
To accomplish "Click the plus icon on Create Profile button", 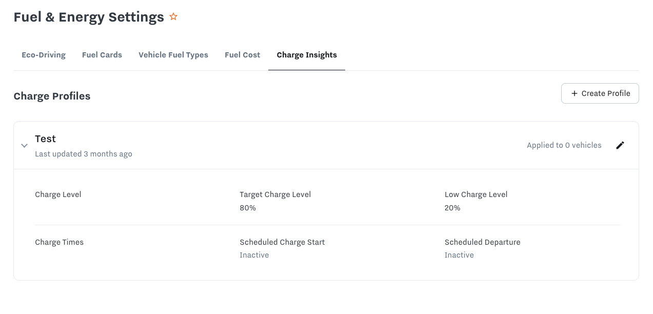I will (x=573, y=93).
